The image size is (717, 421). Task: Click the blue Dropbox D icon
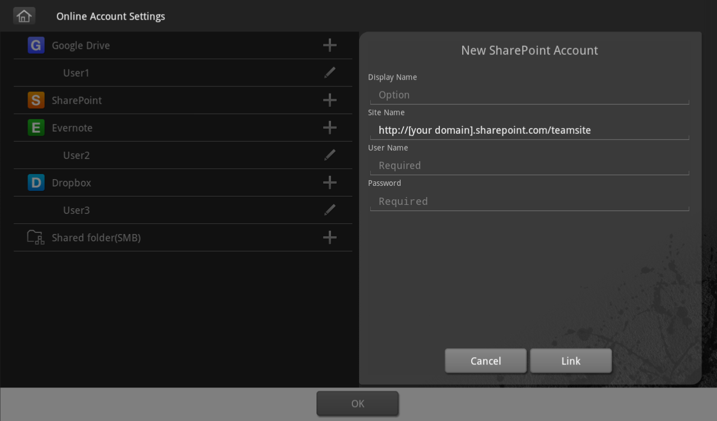point(36,183)
